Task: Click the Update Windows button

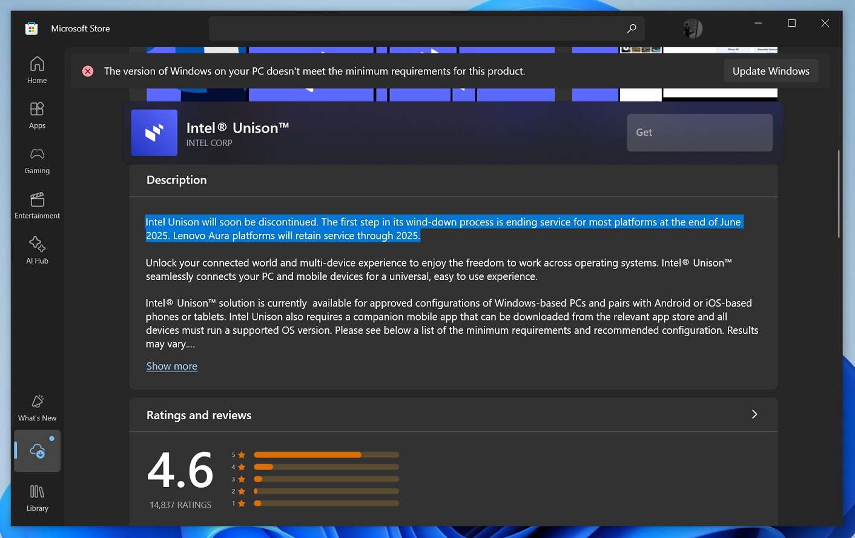Action: 771,70
